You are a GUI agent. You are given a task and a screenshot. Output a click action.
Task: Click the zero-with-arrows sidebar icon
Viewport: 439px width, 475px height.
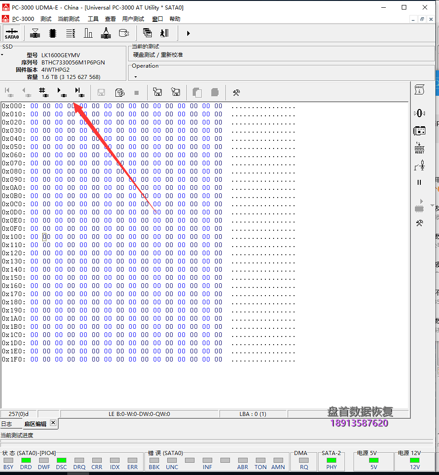coord(419,113)
